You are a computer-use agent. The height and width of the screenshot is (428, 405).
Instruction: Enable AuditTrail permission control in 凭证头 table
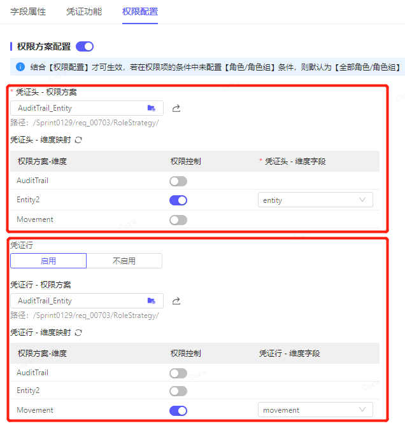click(178, 181)
